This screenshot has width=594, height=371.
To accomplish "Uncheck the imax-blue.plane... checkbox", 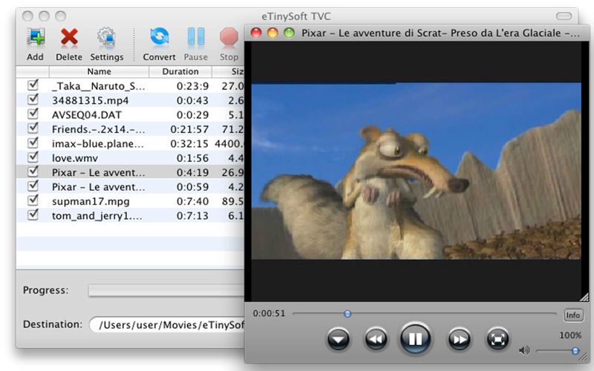I will coord(33,142).
